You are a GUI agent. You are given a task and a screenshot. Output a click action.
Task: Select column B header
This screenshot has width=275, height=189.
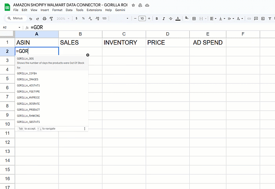(x=80, y=34)
